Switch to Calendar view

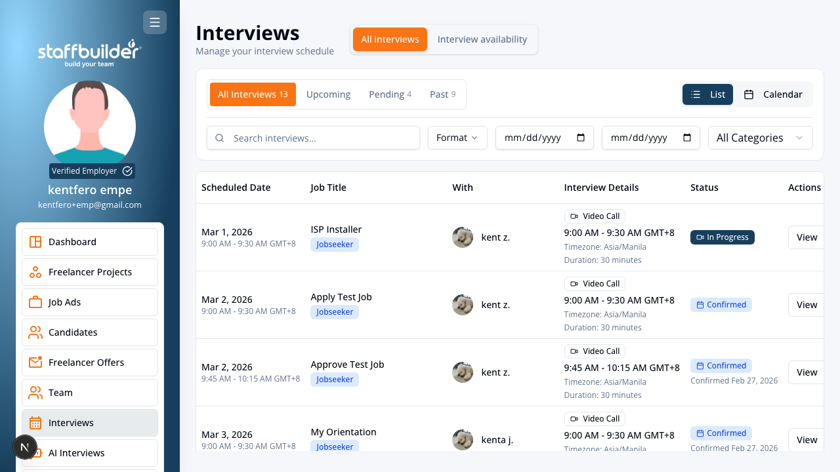(773, 94)
